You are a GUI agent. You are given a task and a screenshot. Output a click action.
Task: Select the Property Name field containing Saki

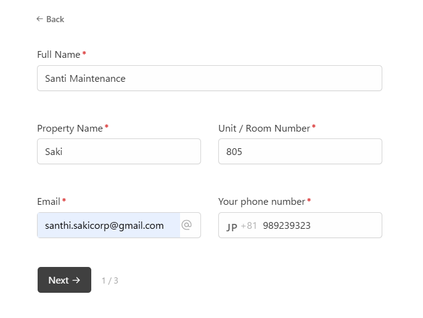pyautogui.click(x=118, y=151)
